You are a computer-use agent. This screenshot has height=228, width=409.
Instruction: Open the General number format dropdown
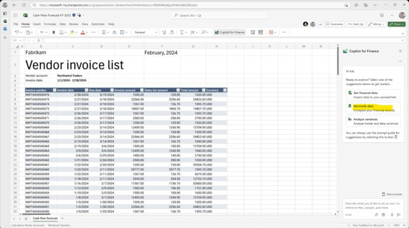coord(146,32)
